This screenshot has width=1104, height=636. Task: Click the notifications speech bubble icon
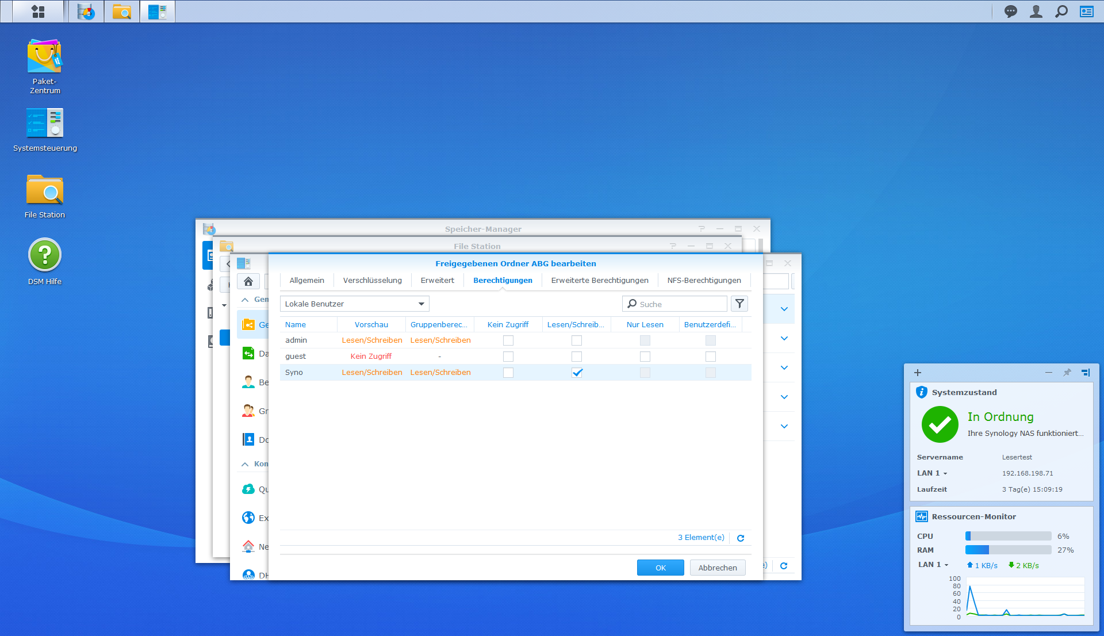tap(1010, 12)
